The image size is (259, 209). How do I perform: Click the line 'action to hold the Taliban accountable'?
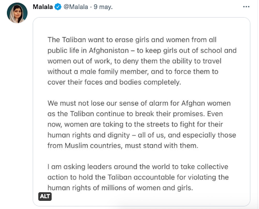(138, 177)
